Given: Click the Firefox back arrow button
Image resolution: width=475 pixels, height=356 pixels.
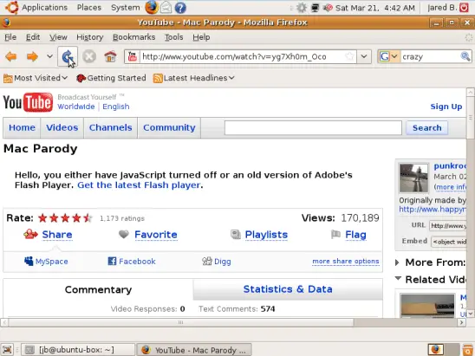Looking at the screenshot, I should [x=11, y=56].
